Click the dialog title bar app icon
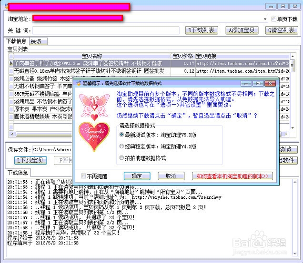 pyautogui.click(x=79, y=83)
